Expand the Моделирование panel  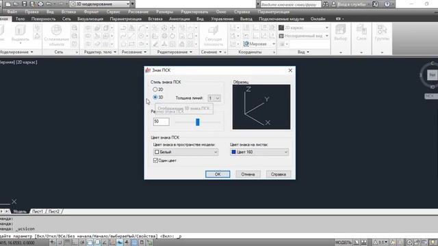[16, 52]
